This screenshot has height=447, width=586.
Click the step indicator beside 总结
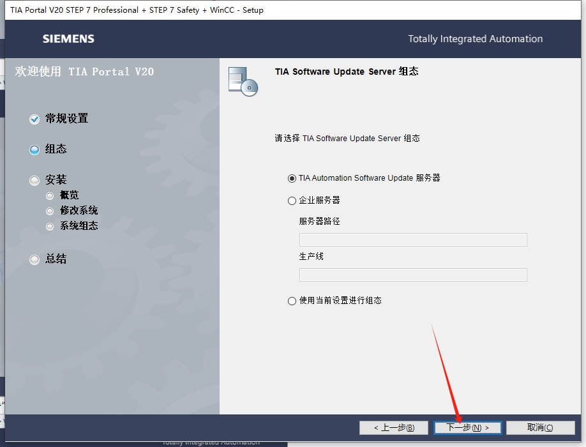pos(34,259)
